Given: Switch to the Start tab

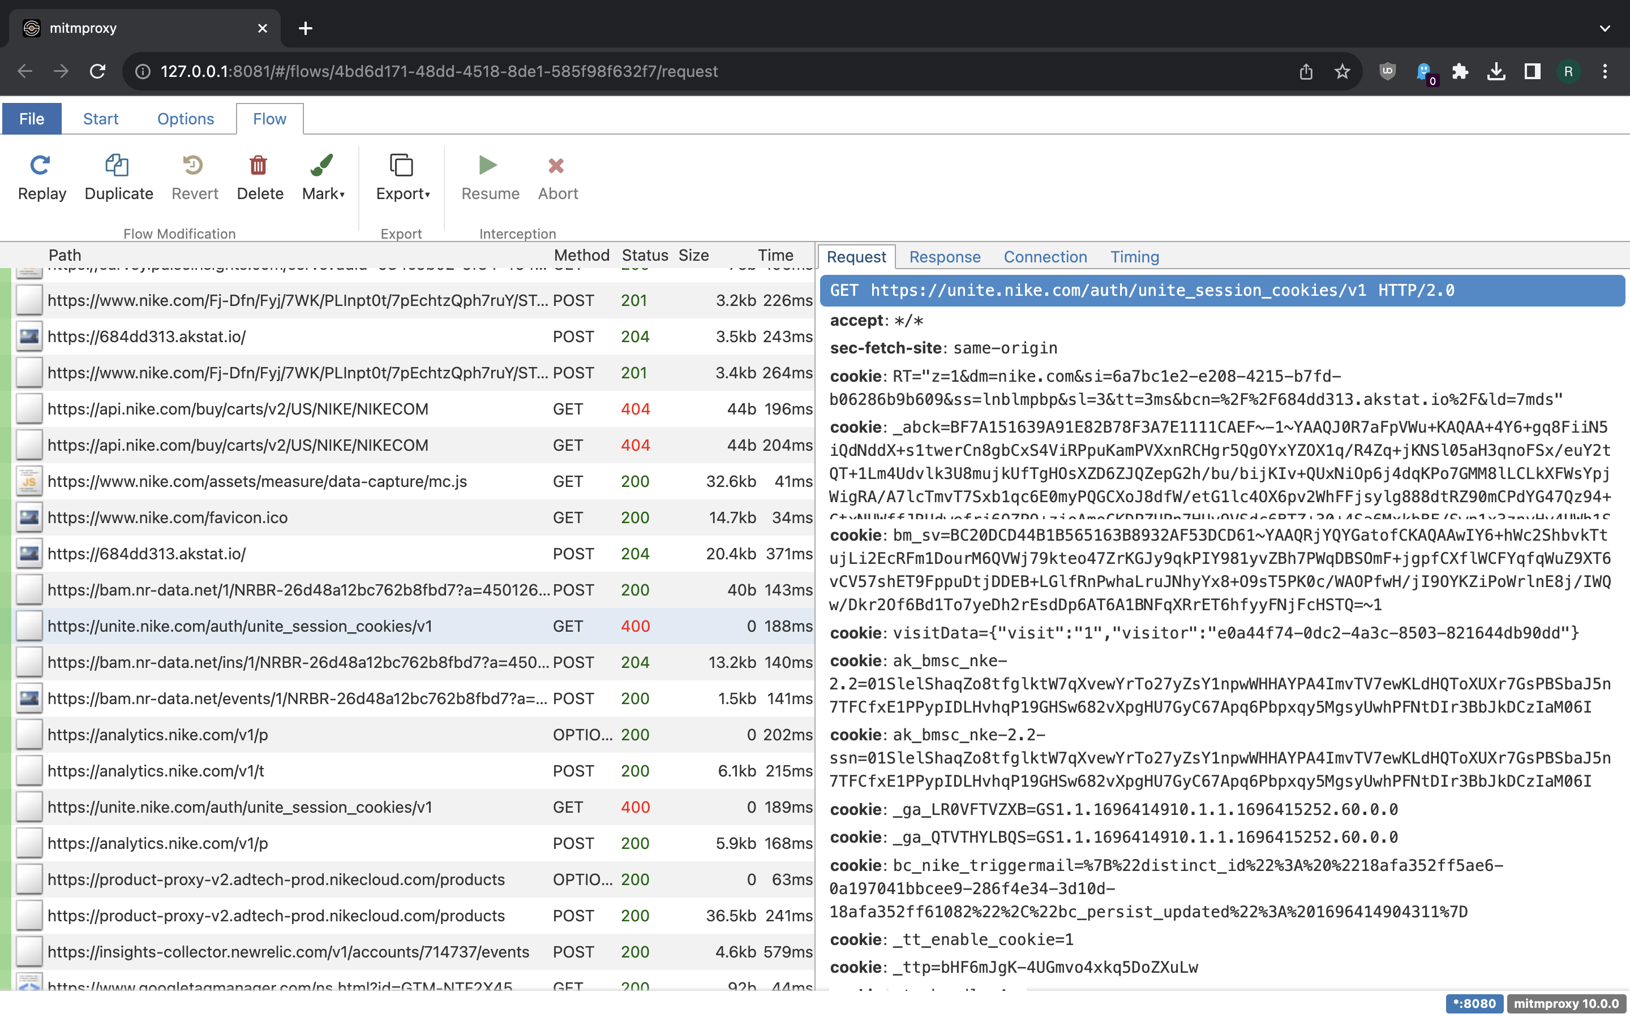Looking at the screenshot, I should 100,119.
